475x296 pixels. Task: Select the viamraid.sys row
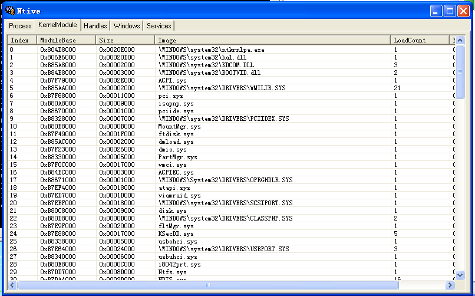pyautogui.click(x=231, y=195)
